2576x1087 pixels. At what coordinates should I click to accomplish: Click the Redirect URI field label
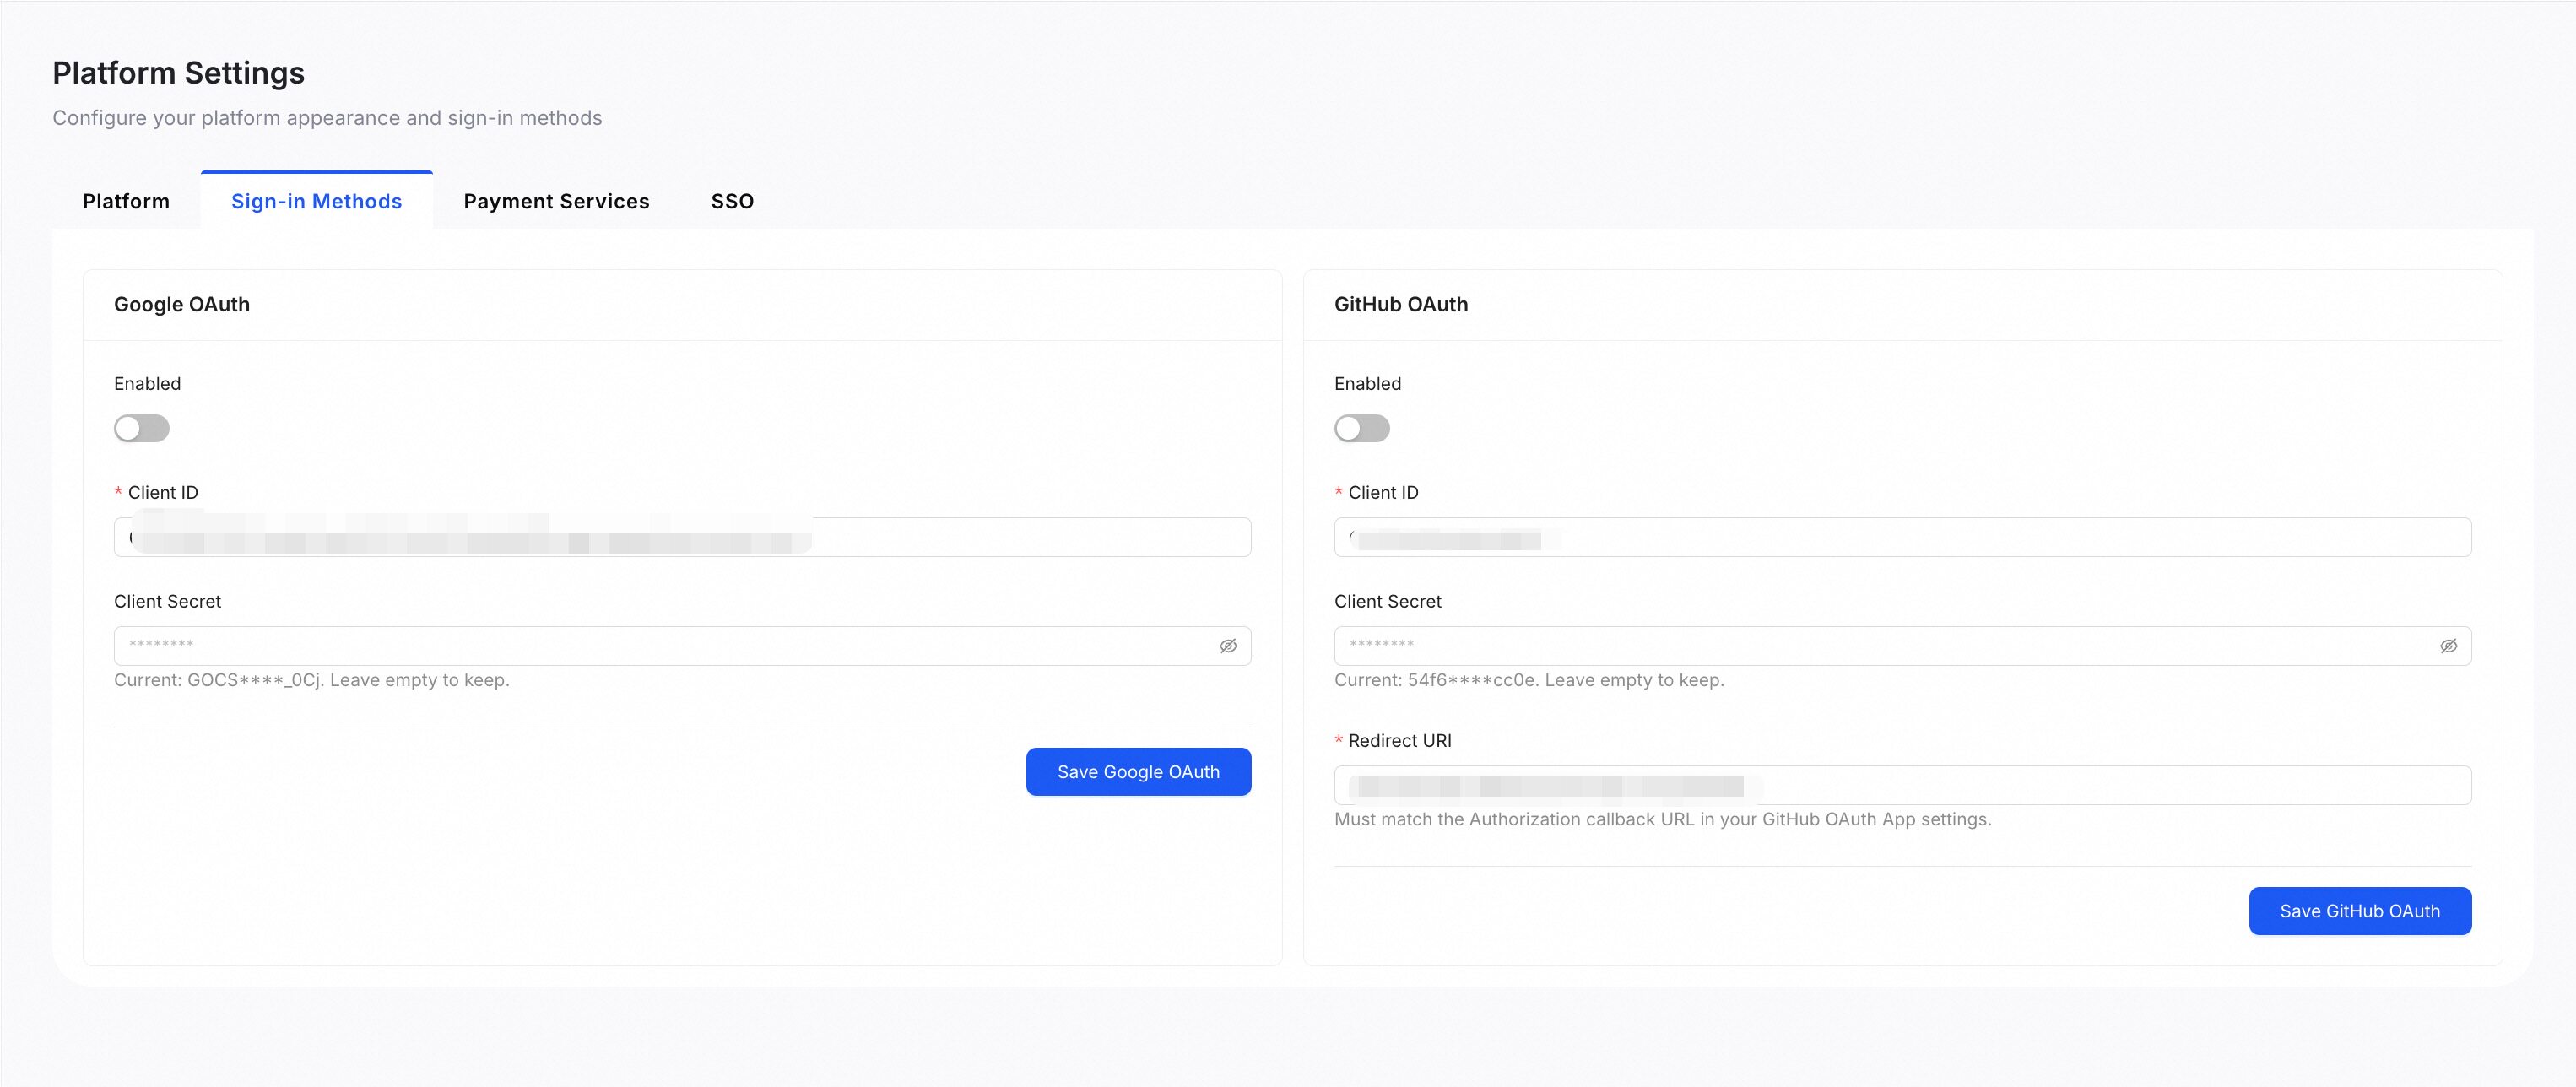1399,741
